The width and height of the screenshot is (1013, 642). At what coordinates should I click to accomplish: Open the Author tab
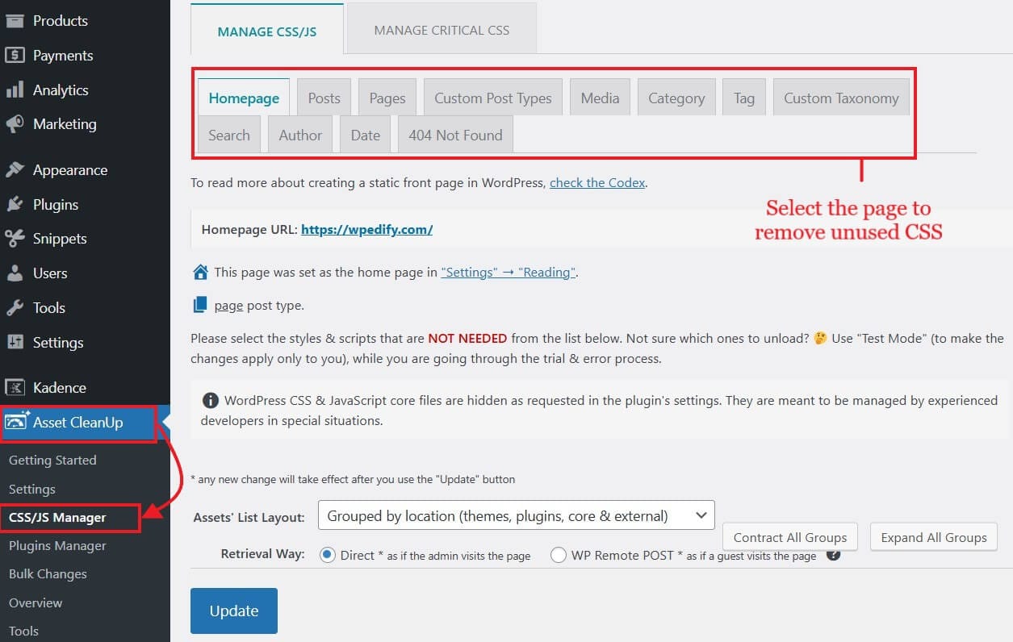[x=300, y=135]
